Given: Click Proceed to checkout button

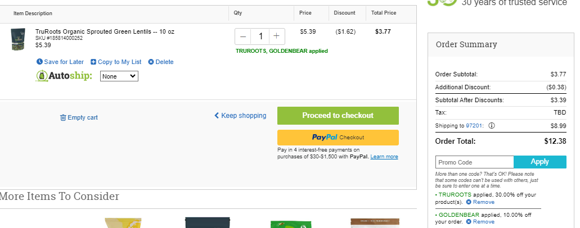Looking at the screenshot, I should (x=338, y=116).
